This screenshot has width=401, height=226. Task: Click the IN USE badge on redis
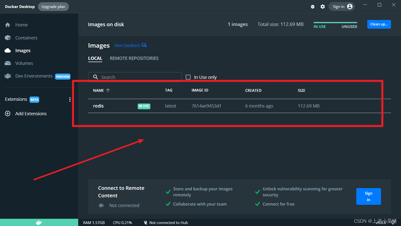[144, 106]
